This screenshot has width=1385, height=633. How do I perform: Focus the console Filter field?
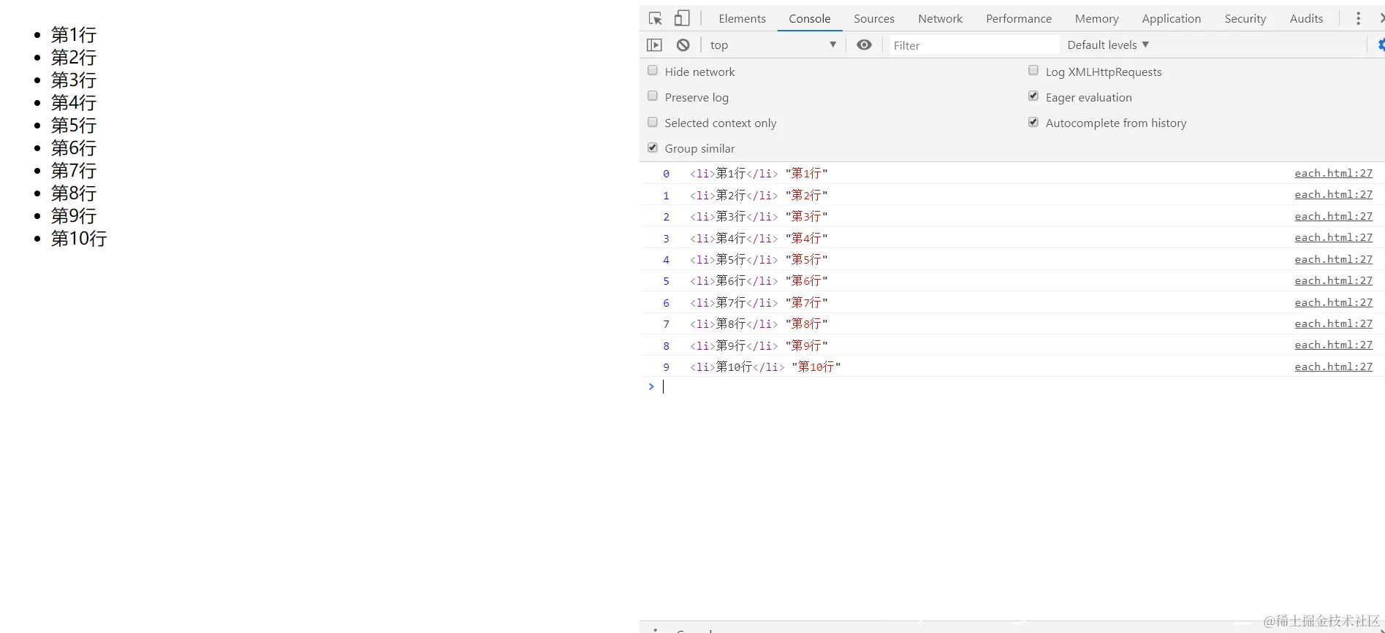[974, 45]
